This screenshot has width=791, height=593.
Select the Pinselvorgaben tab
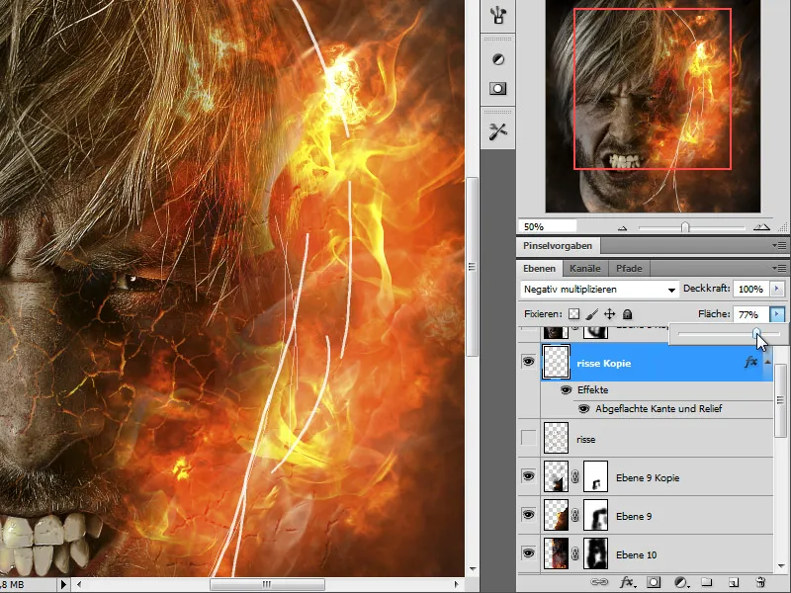558,246
